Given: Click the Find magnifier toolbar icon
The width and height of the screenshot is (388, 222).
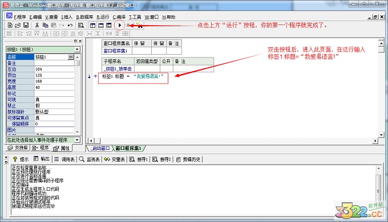Looking at the screenshot, I should [81, 25].
